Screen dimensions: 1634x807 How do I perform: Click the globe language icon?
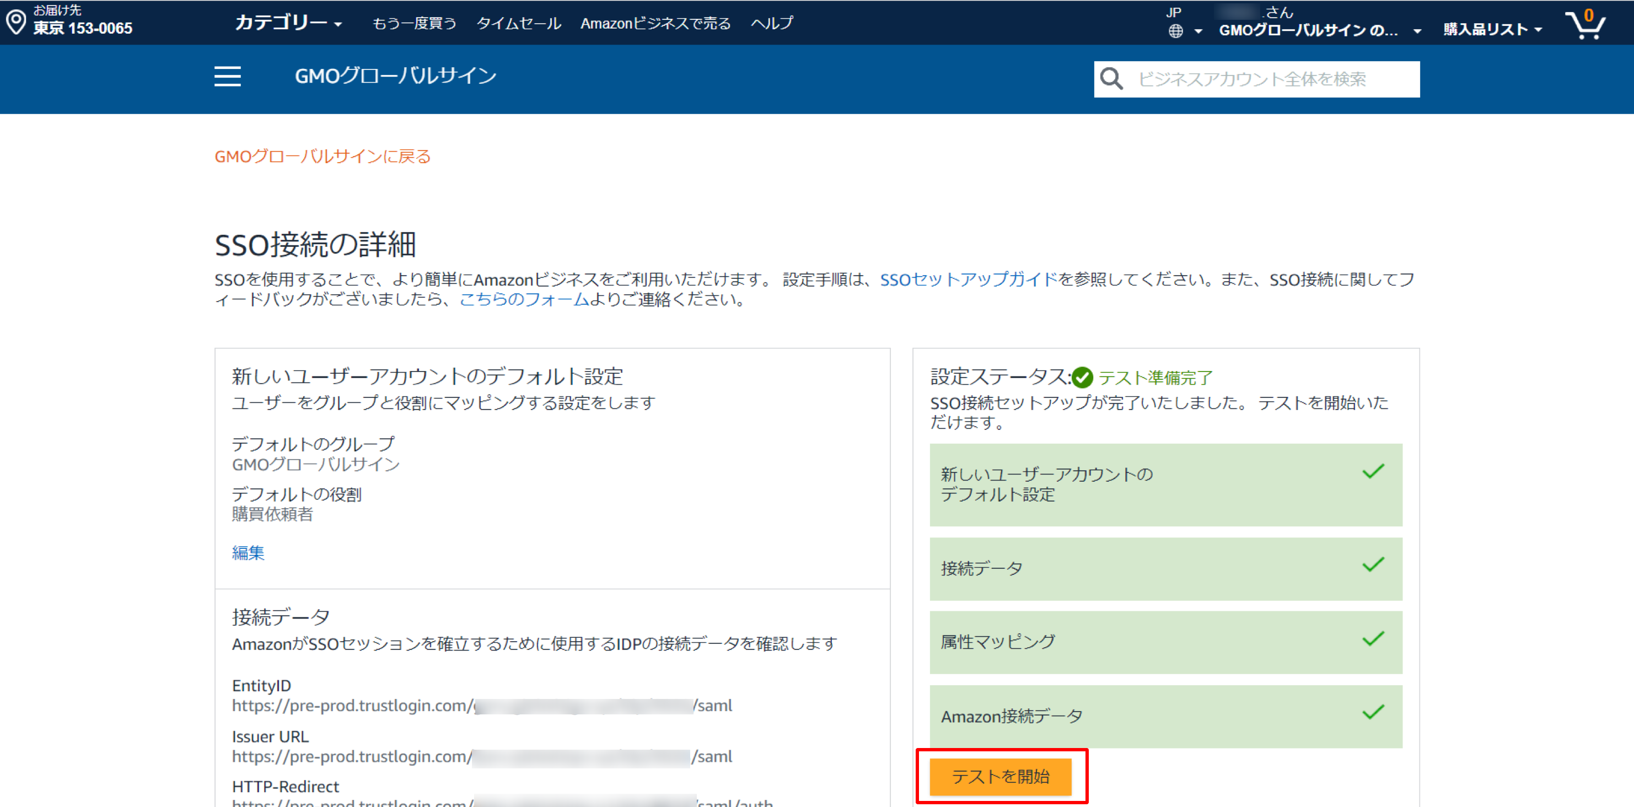[1175, 30]
